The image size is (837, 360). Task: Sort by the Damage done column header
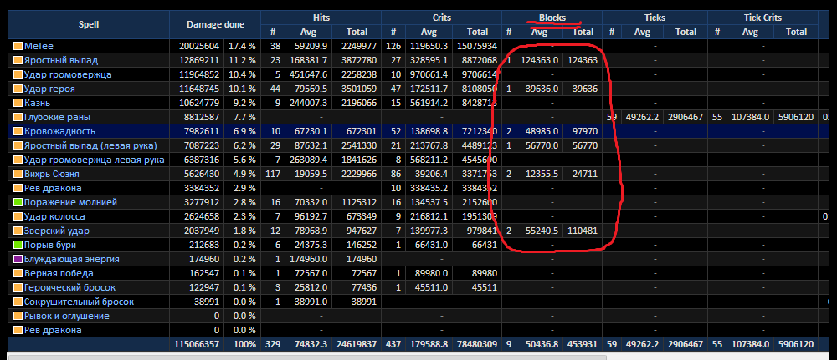pyautogui.click(x=215, y=24)
